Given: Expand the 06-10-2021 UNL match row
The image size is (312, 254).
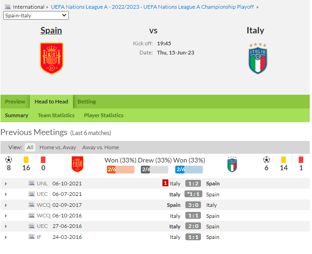Looking at the screenshot, I should click(6, 184).
